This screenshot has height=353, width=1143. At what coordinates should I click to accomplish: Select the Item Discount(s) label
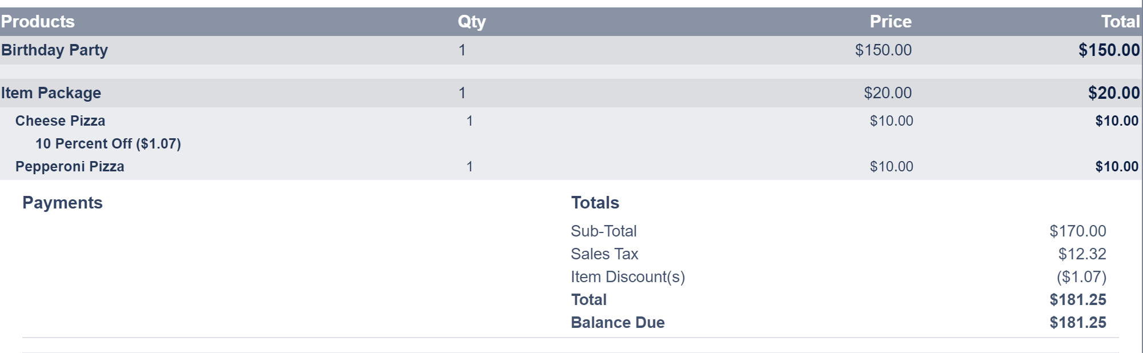pos(627,277)
